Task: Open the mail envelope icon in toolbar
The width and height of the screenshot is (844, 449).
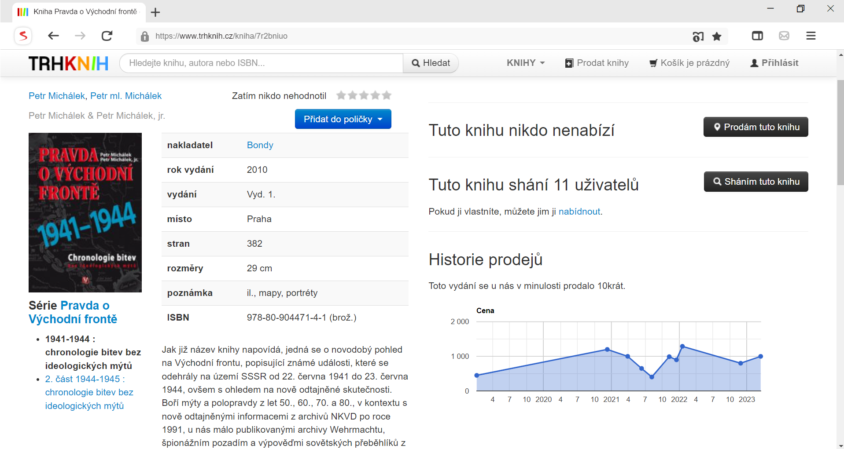Action: pyautogui.click(x=784, y=36)
